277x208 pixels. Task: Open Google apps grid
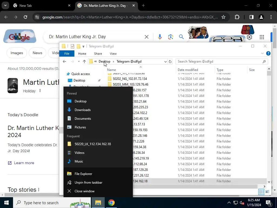pos(262,37)
